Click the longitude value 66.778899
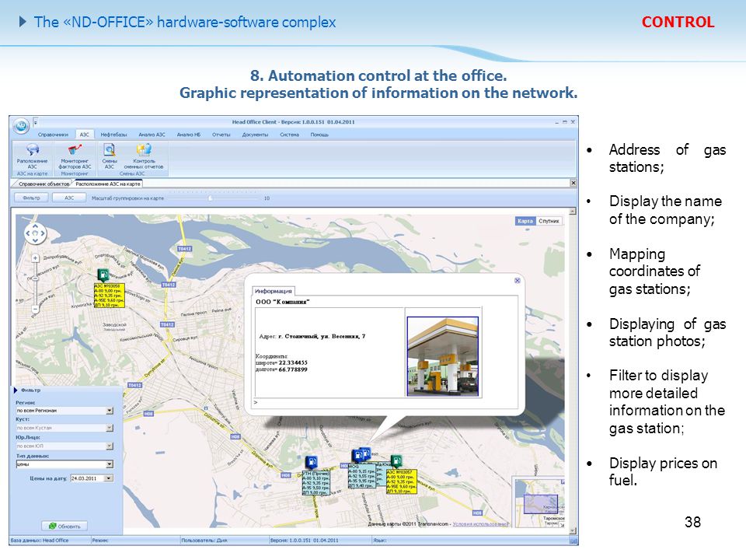 click(293, 369)
